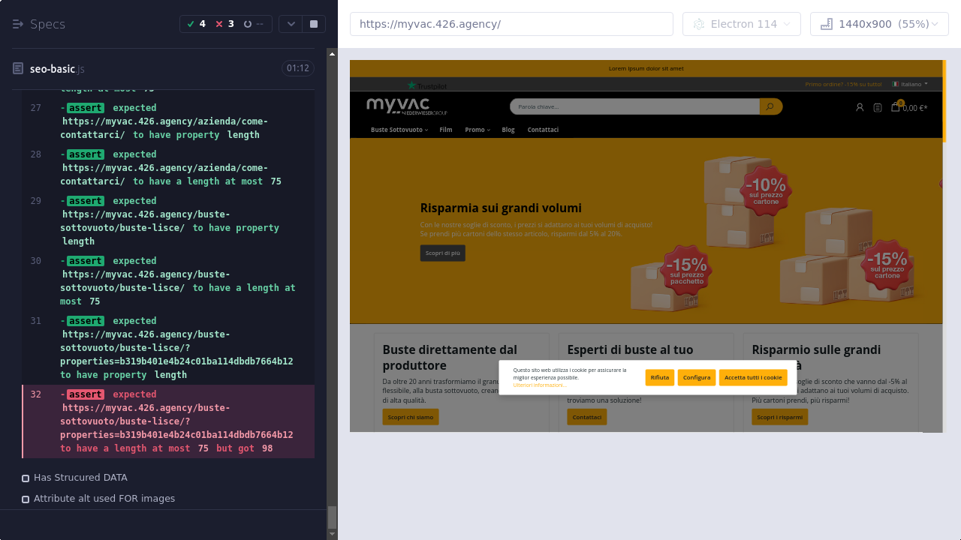Click the stop test run button

(x=314, y=24)
